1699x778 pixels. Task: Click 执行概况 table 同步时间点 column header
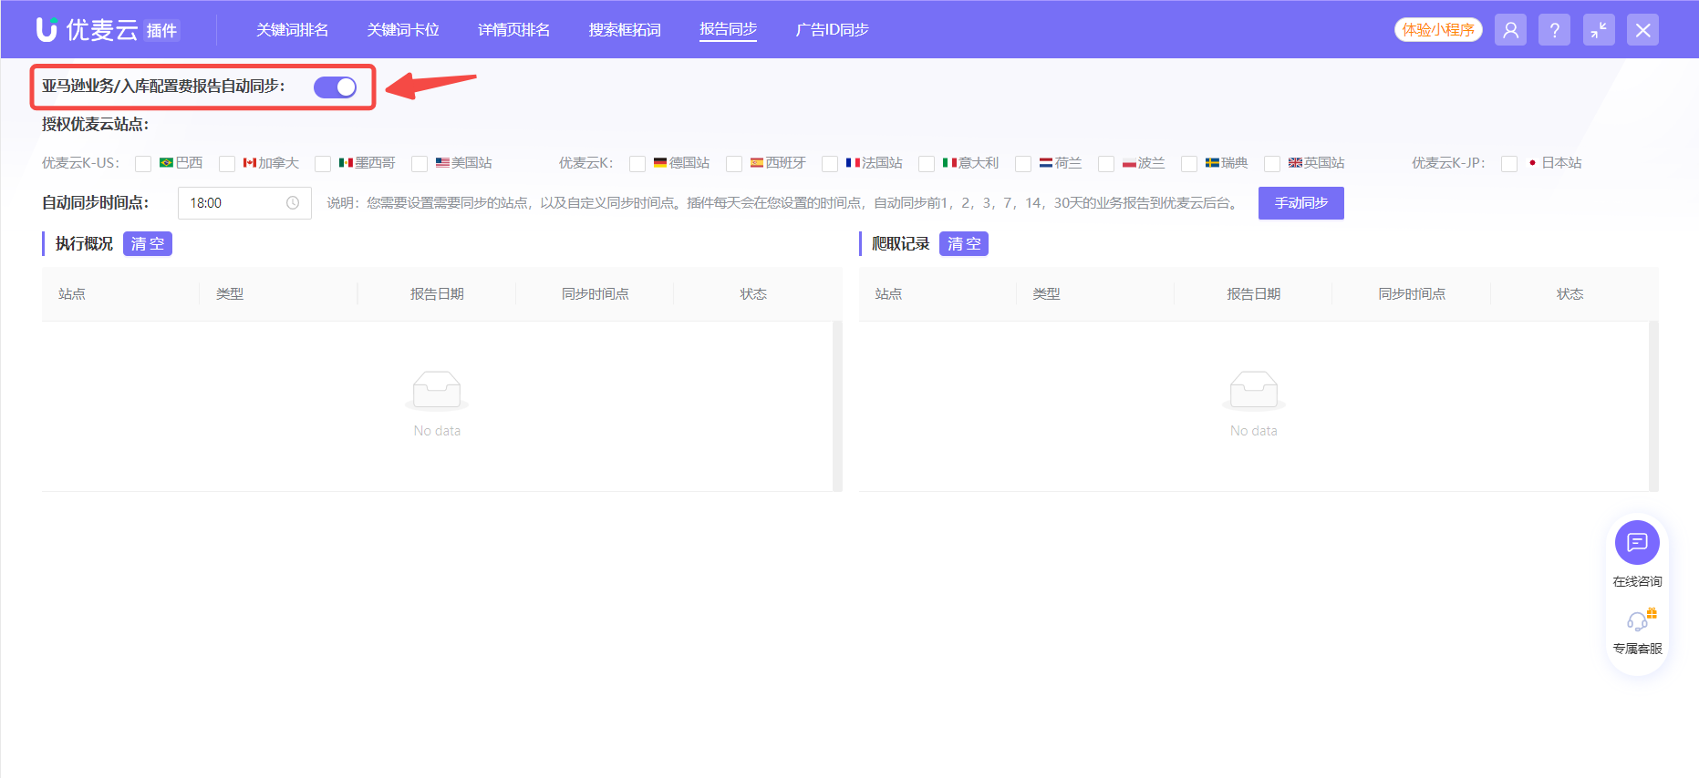point(596,294)
